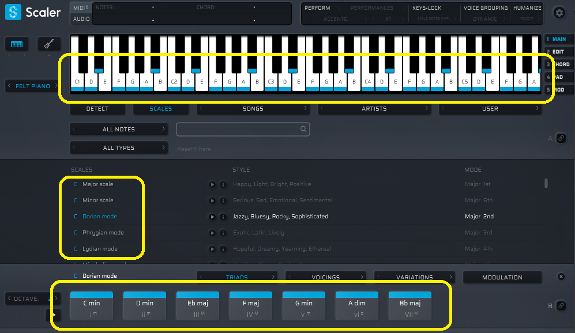575x333 pixels.
Task: Show info for Phrygian mode
Action: [223, 233]
